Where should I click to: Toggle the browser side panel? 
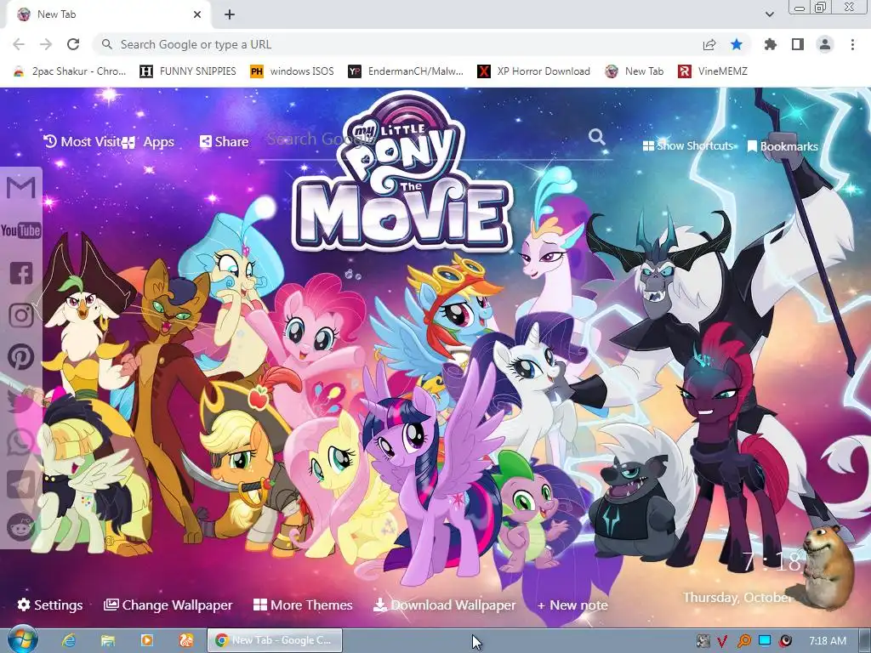tap(798, 44)
